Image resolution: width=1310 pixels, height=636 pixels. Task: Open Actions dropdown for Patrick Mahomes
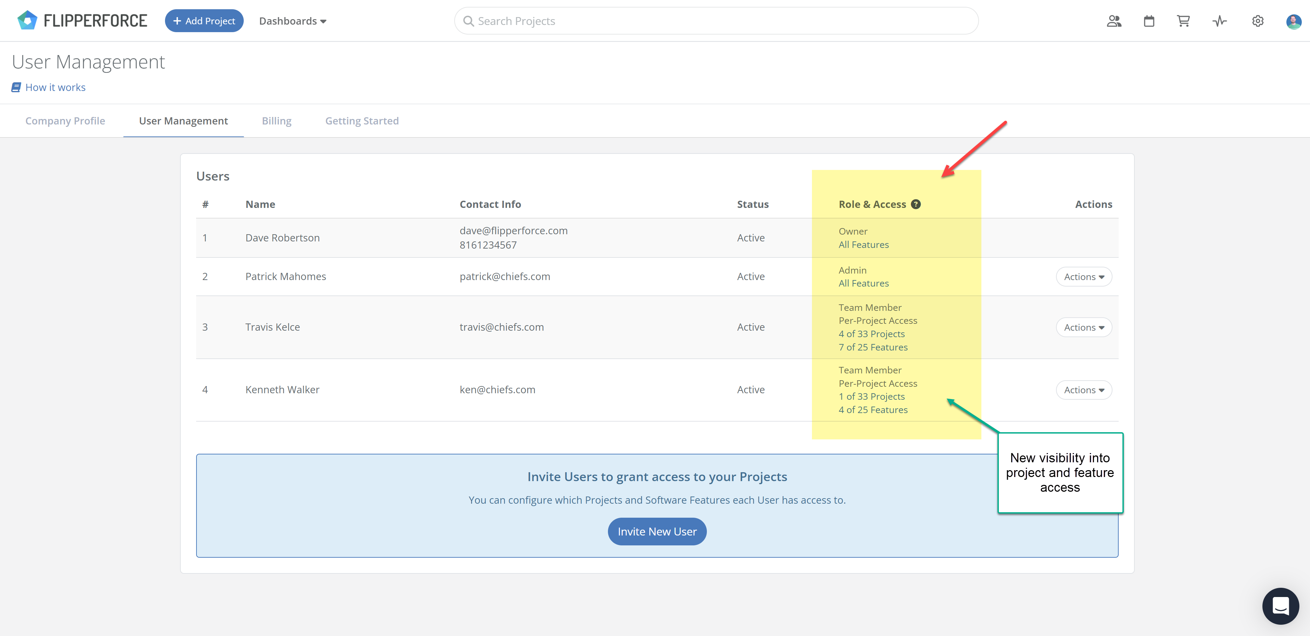click(1084, 277)
